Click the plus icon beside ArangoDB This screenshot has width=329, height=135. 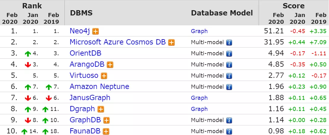(x=110, y=65)
